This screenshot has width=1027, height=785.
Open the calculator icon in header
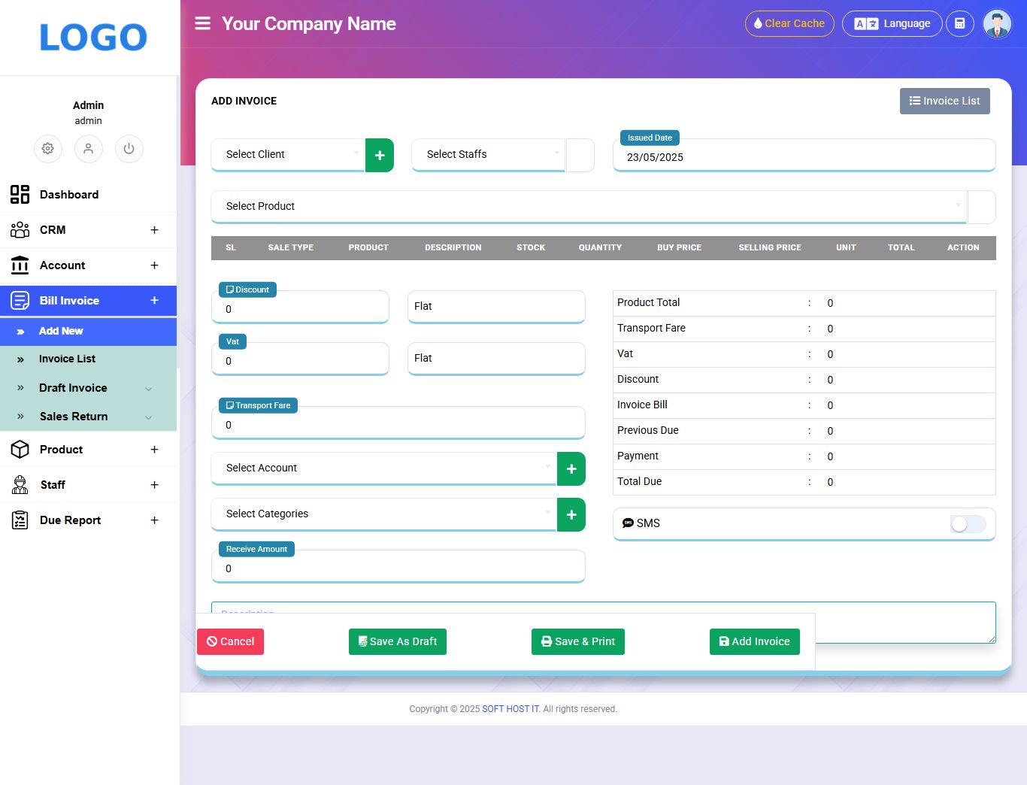tap(959, 23)
